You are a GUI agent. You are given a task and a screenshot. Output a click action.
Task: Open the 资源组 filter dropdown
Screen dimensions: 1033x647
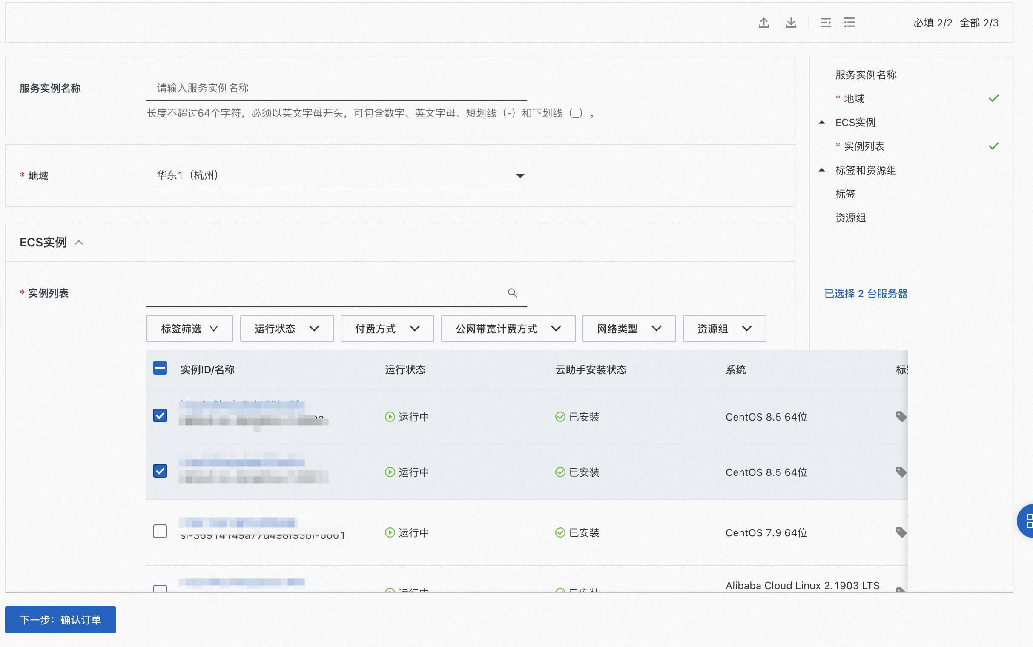pos(724,329)
